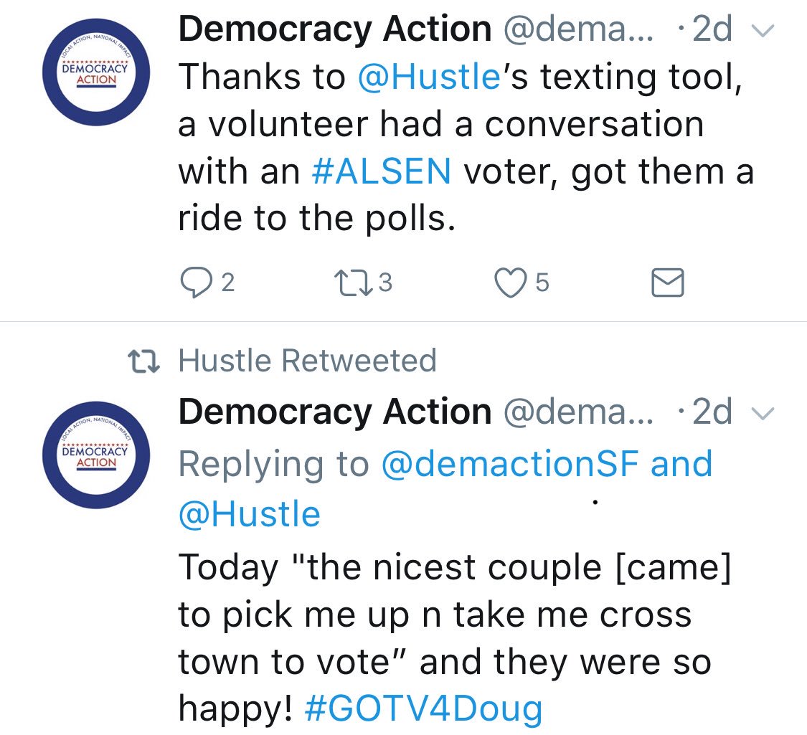Viewport: 807px width, 735px height.
Task: Open the #GOTV4Doug hashtag
Action: 423,709
